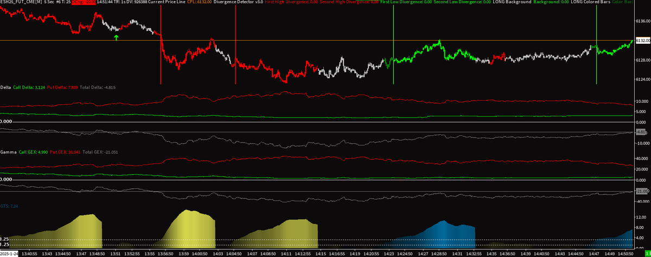Click the Total GEX: -21.051 label
The image size is (651, 257).
coord(100,153)
